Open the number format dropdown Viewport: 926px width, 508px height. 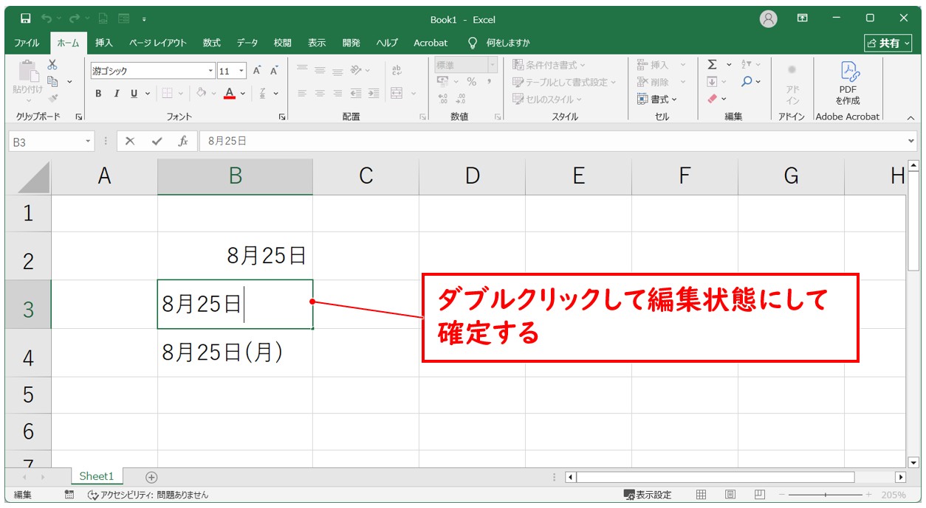[x=493, y=65]
